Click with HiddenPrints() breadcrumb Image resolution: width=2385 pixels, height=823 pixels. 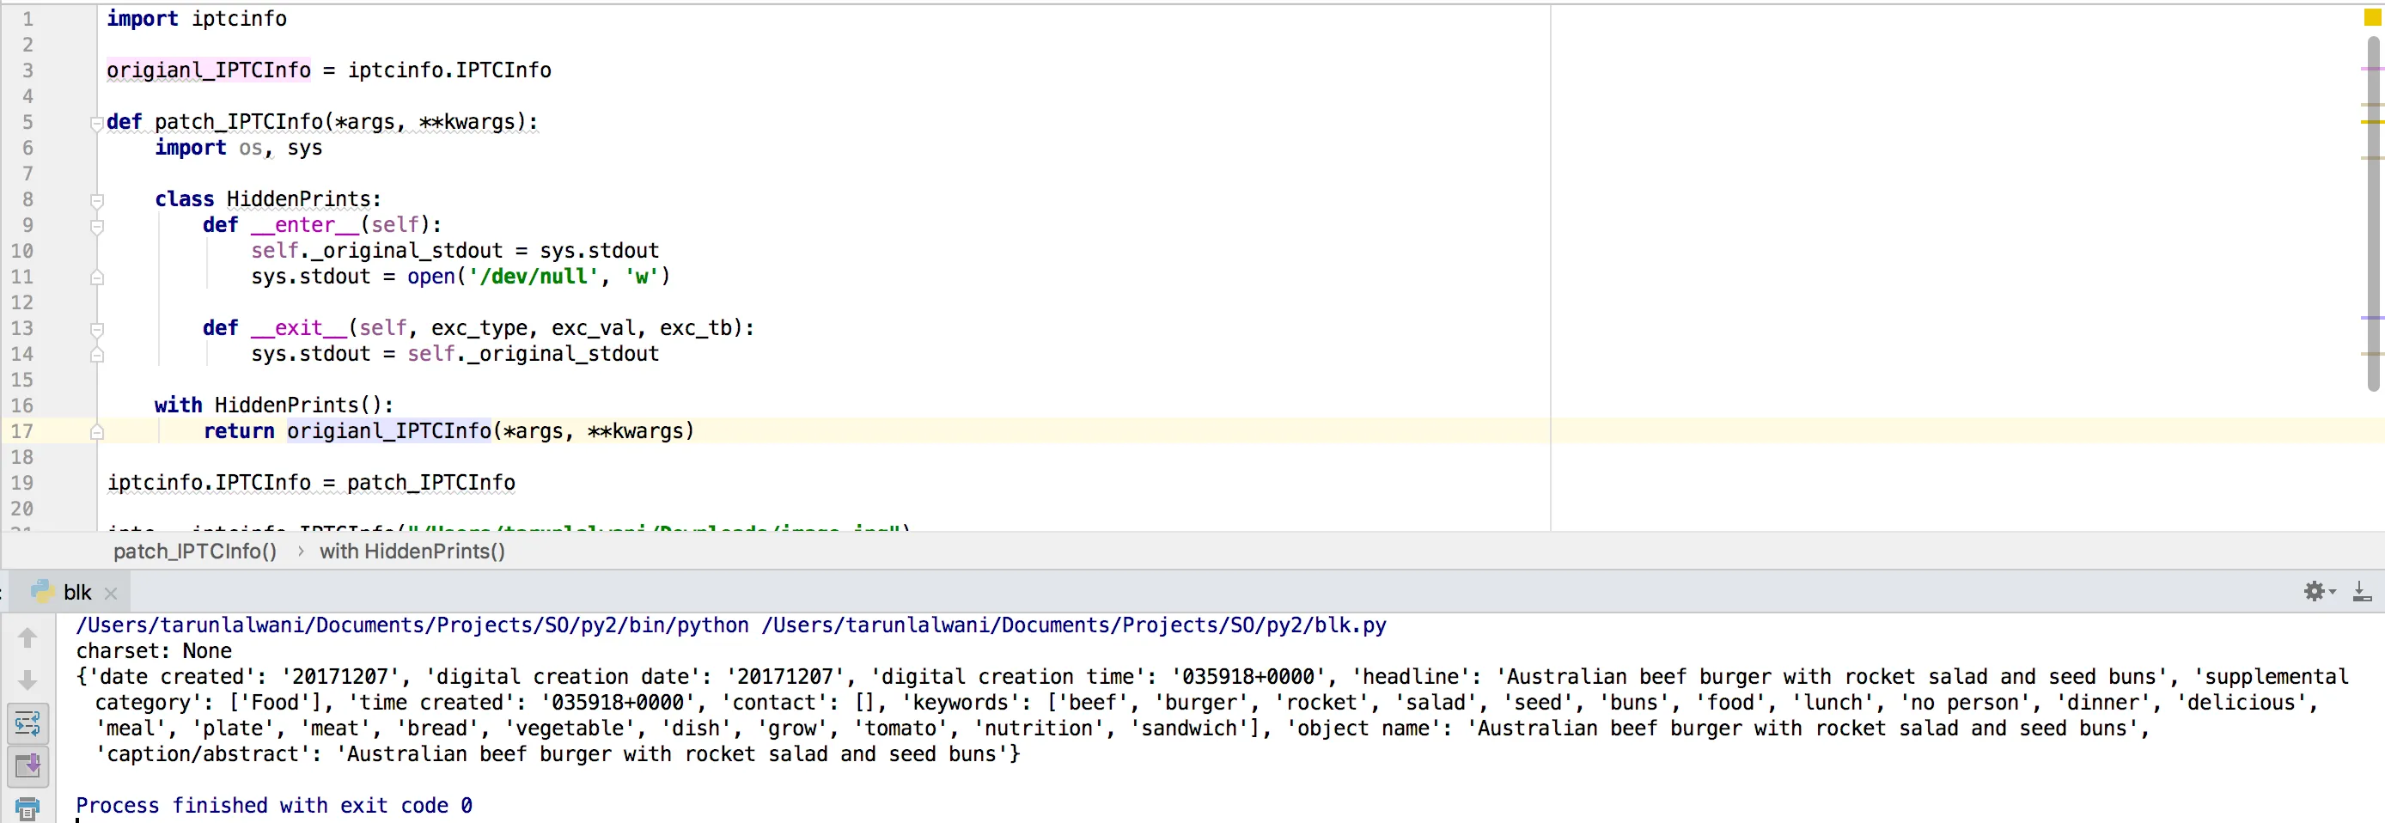pyautogui.click(x=412, y=551)
